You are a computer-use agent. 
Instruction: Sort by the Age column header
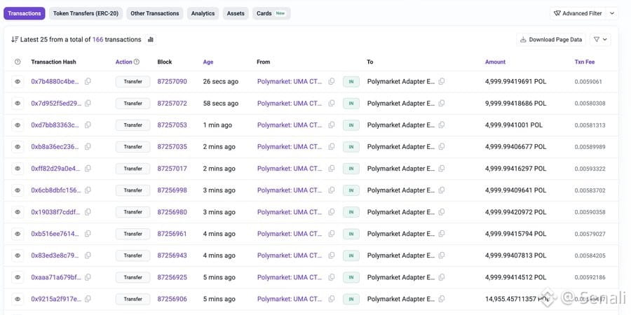[x=208, y=62]
